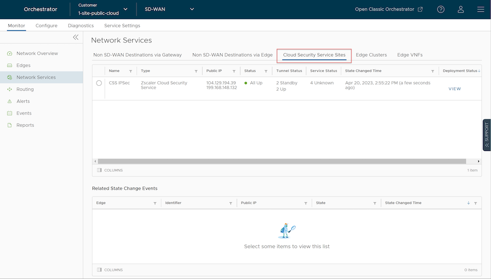Switch to the Edge Clusters tab

[x=371, y=55]
